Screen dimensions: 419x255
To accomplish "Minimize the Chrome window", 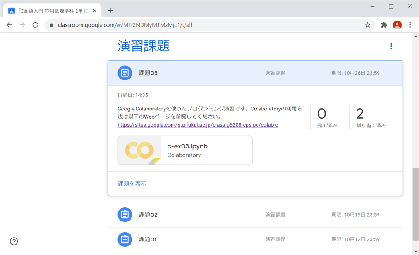I will (x=372, y=7).
